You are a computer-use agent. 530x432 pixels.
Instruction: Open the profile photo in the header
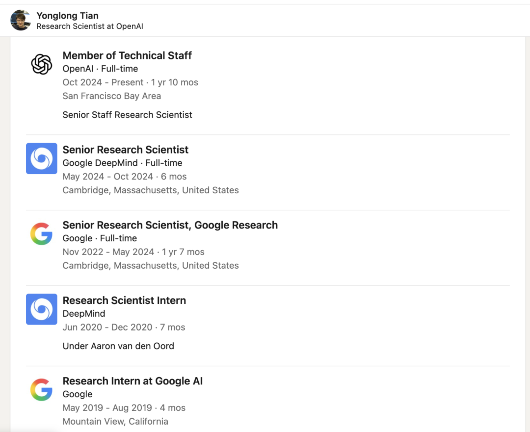click(x=21, y=20)
